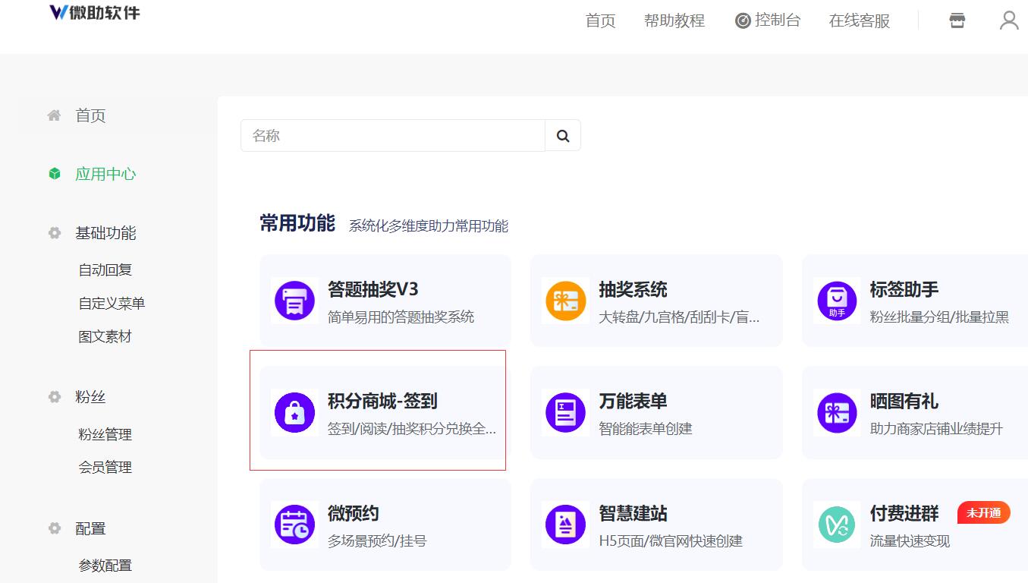This screenshot has width=1028, height=583.
Task: Open 图文素材 in the sidebar
Action: coord(105,336)
